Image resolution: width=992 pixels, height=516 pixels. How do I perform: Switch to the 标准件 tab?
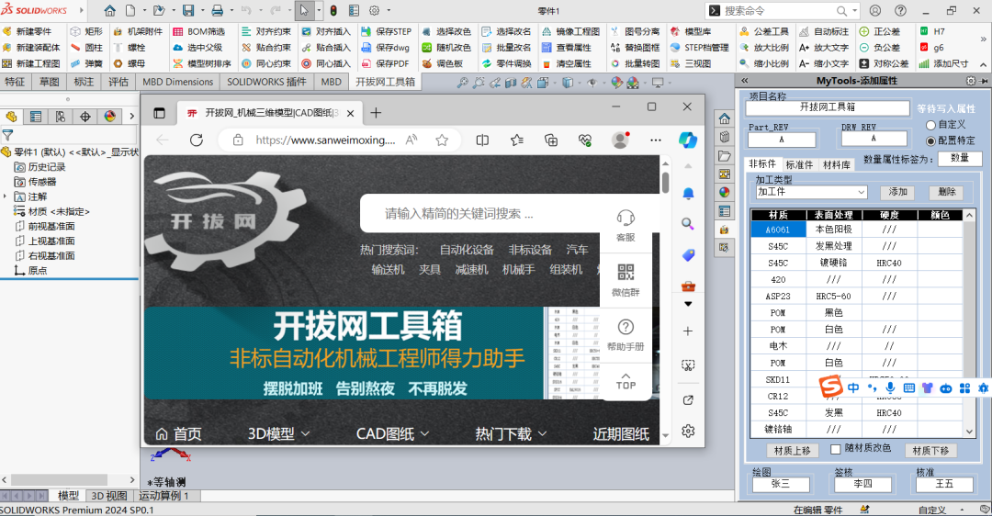pyautogui.click(x=799, y=164)
